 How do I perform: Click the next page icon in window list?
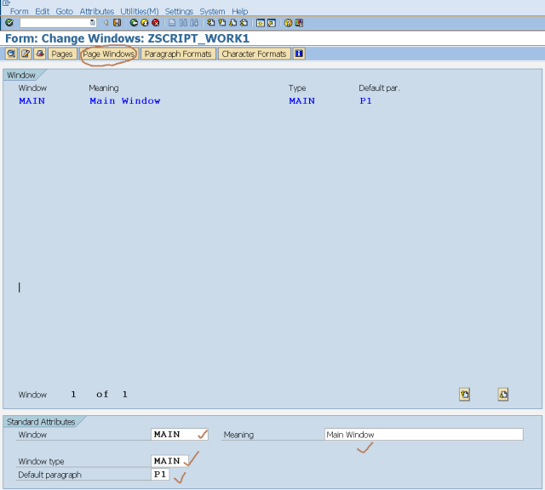click(503, 394)
